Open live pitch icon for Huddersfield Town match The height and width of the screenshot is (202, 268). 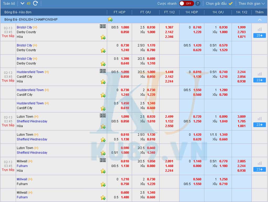coord(103,71)
